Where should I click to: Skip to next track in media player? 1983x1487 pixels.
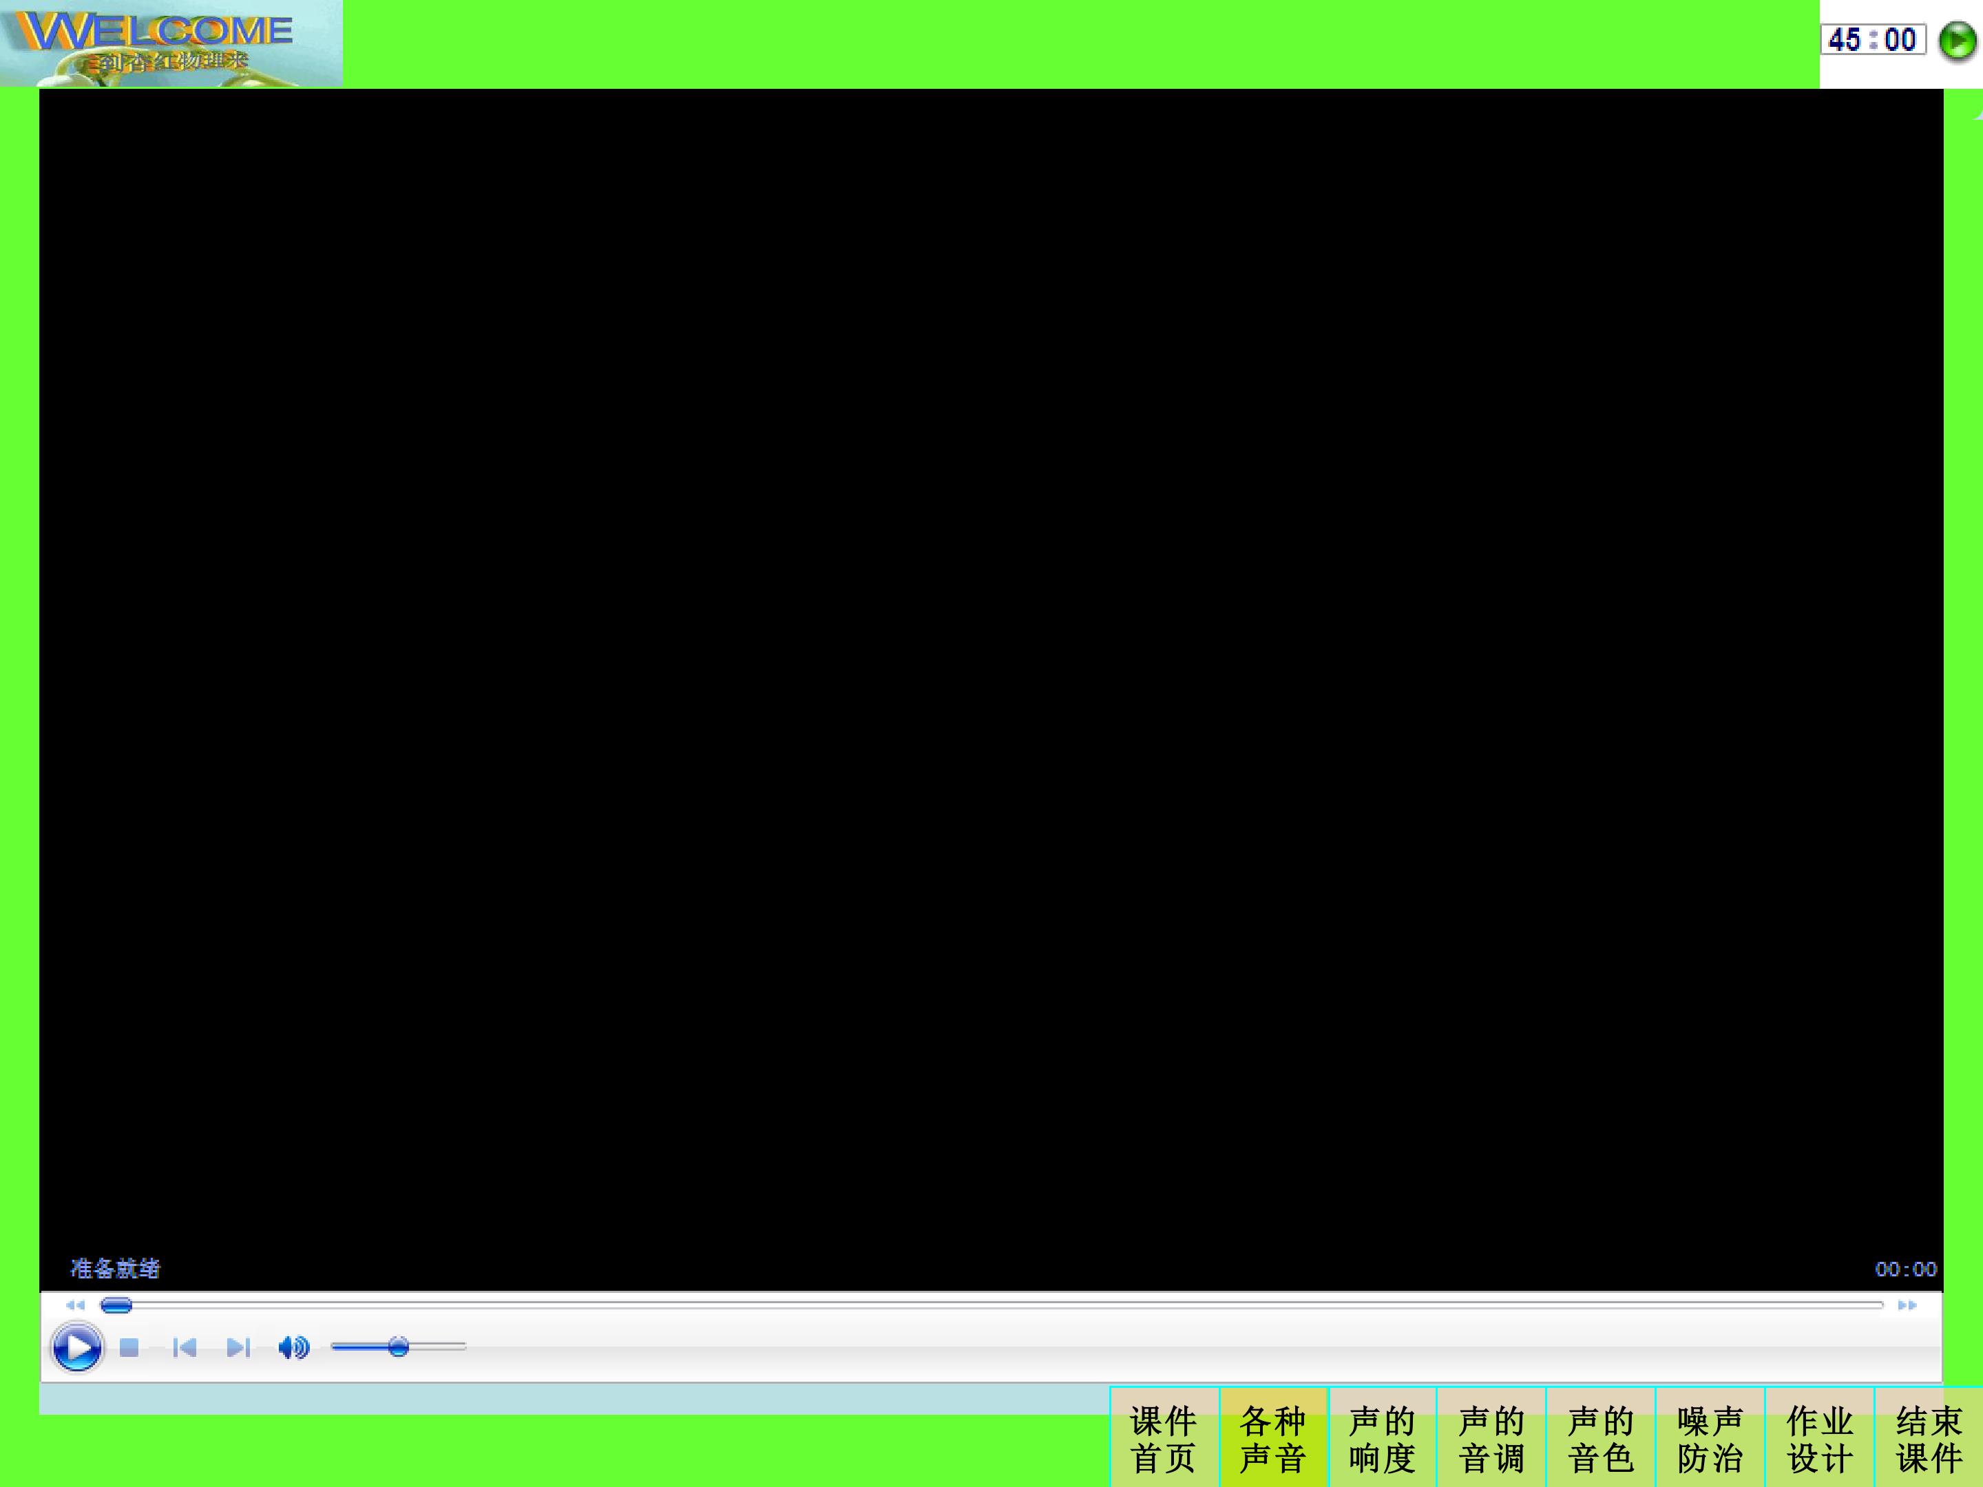coord(238,1347)
